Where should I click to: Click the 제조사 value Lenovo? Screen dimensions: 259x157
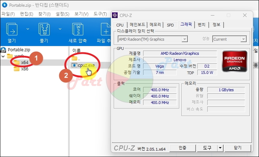click(x=180, y=60)
